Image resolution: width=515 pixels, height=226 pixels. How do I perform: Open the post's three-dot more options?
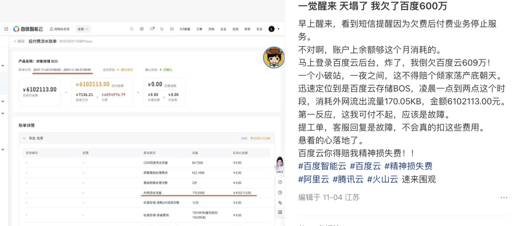tap(504, 197)
